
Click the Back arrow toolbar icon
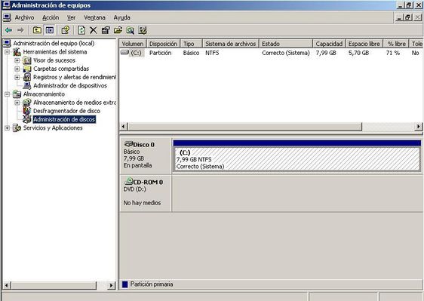(x=8, y=30)
